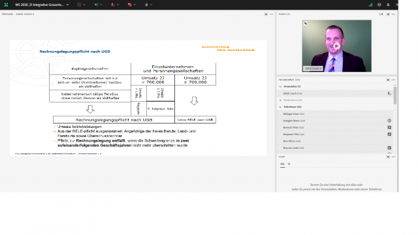Maximize the Chat pod
Screen dimensions: 418x235
[388, 157]
